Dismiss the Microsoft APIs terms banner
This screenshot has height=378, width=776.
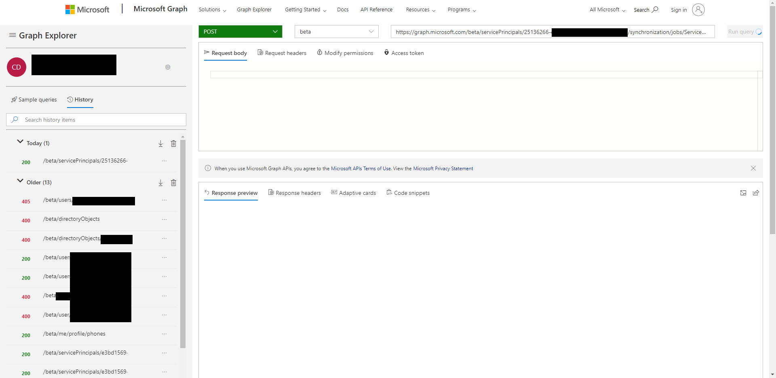[x=753, y=168]
